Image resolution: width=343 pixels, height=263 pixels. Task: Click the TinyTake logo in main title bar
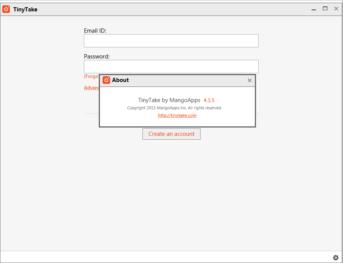point(6,9)
